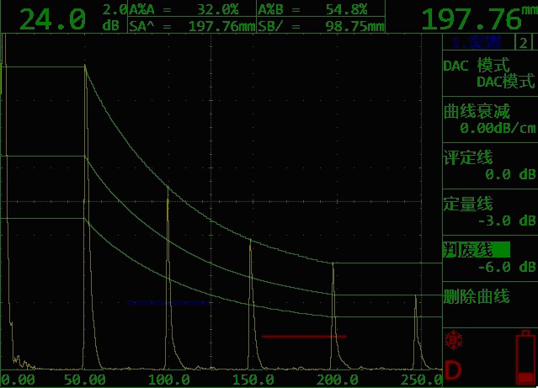Image resolution: width=538 pixels, height=388 pixels.
Task: Click the A%A 32.0% amplitude readout
Action: [191, 9]
